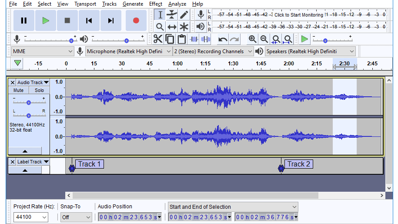Image resolution: width=398 pixels, height=224 pixels.
Task: Close the Label Track with its X
Action: coord(13,162)
